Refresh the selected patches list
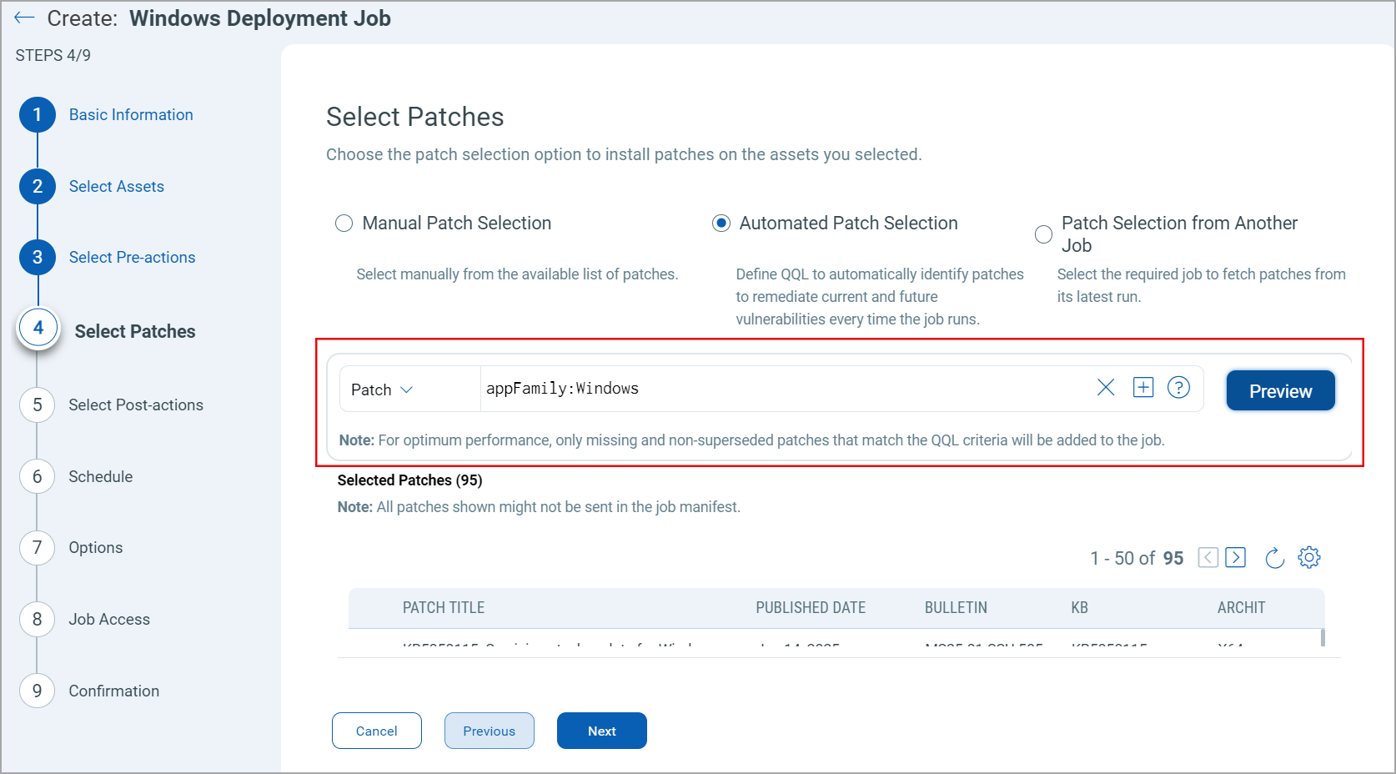 coord(1274,557)
